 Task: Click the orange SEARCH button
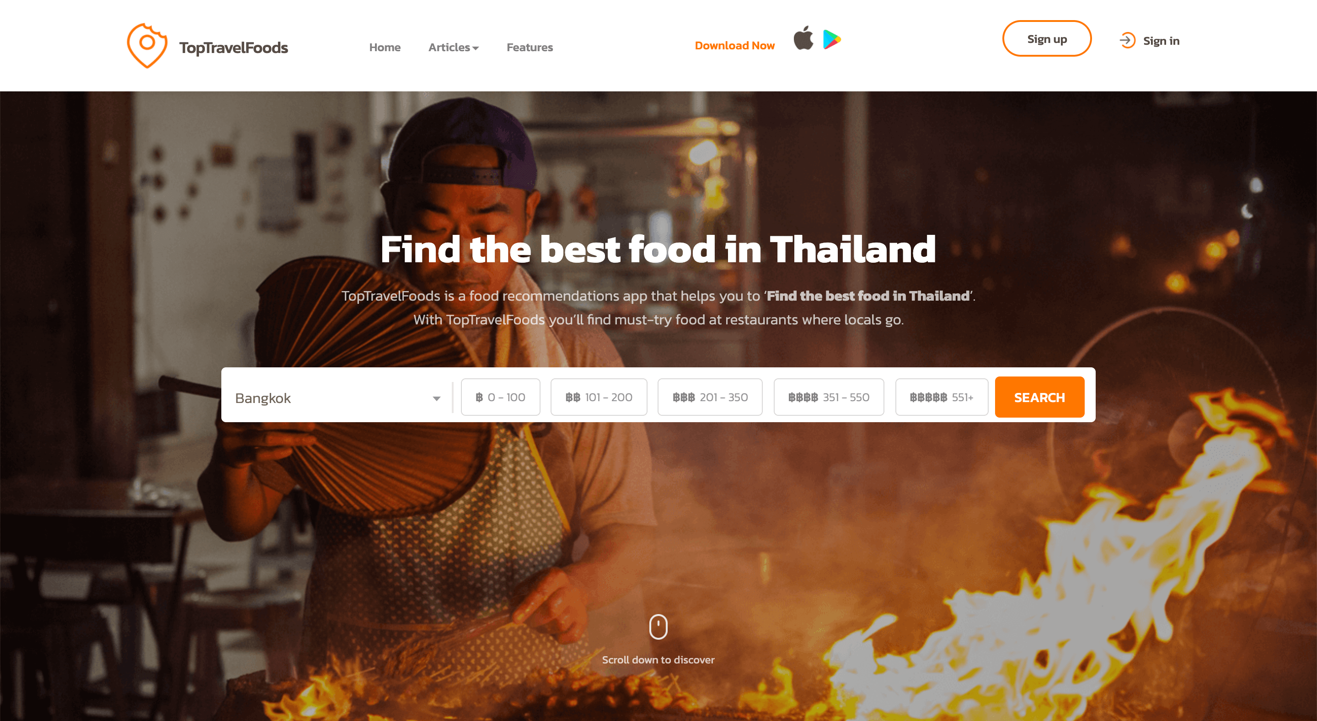[1039, 397]
